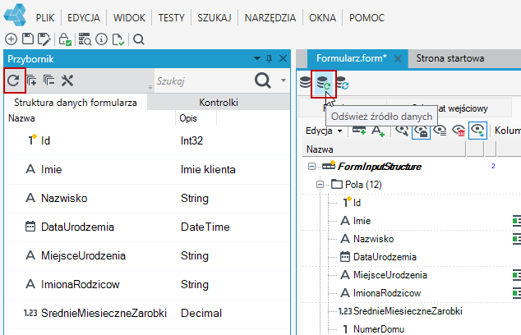Click the Save As floppy-with-pencil icon
The image size is (521, 335).
tap(44, 39)
